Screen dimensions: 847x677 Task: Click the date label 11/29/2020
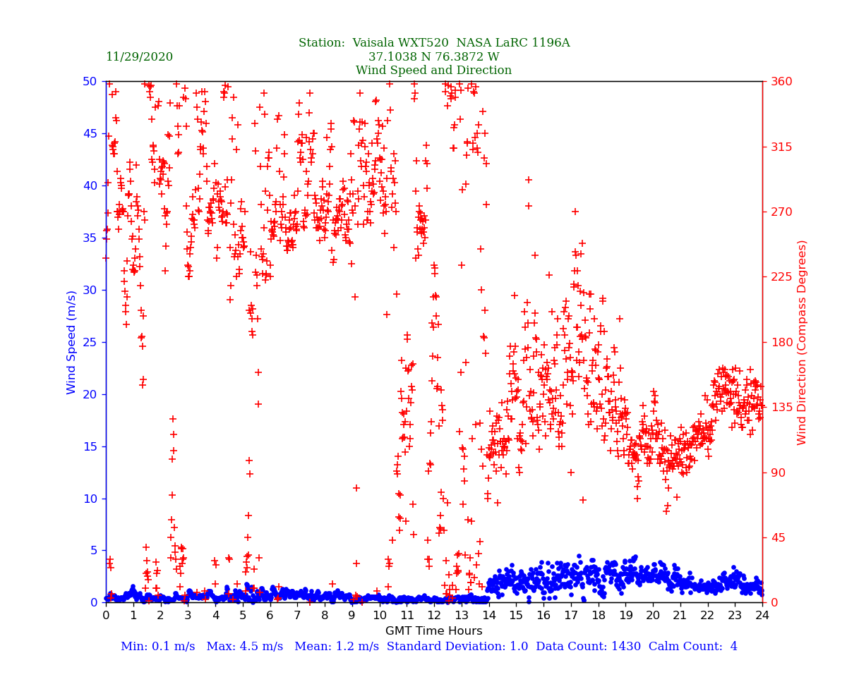pos(139,57)
